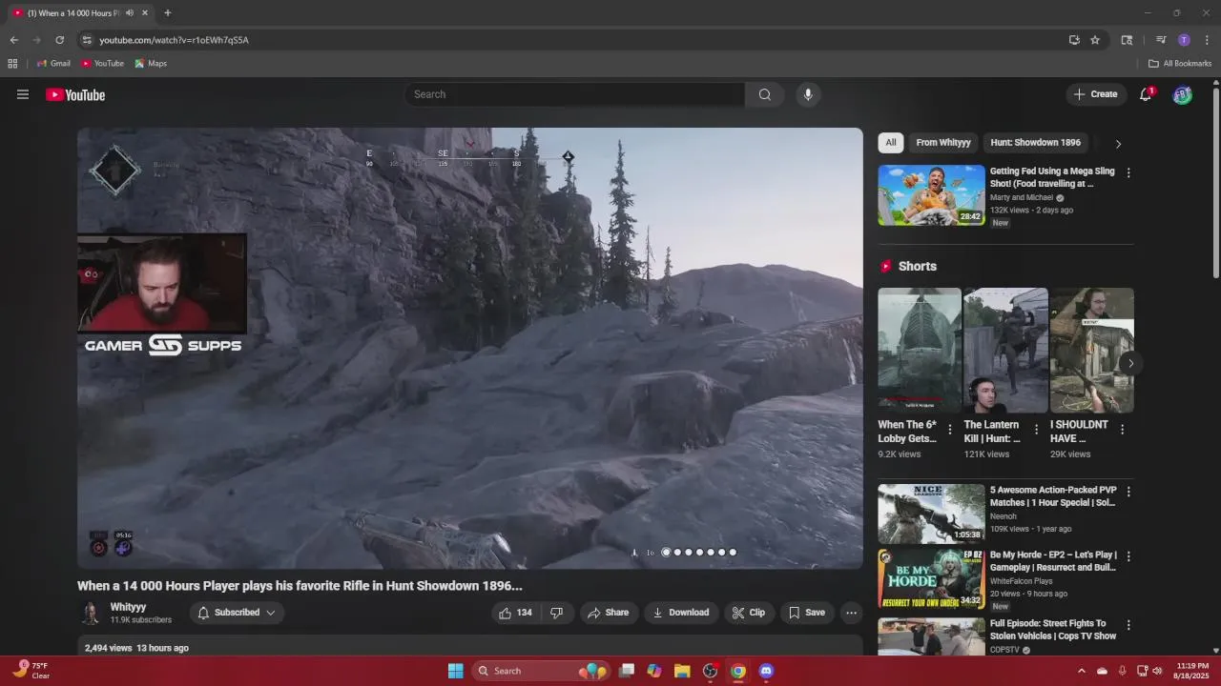
Task: Open the Neenoh channel link
Action: pos(1004,516)
